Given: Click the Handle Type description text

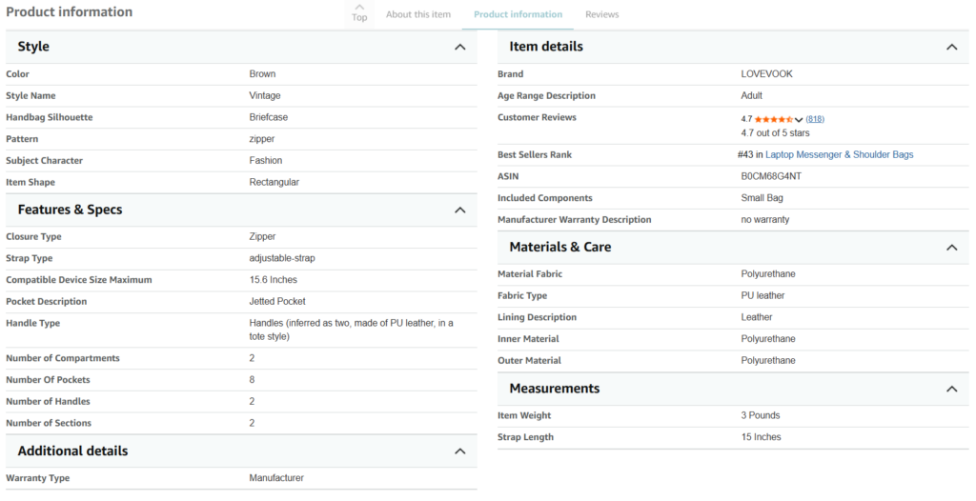Looking at the screenshot, I should click(x=351, y=330).
